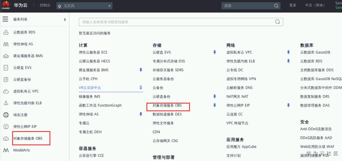Click the VPC cloud sidebar icon
The width and height of the screenshot is (342, 161).
(x=6, y=91)
